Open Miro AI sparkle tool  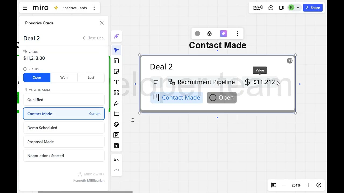click(116, 36)
